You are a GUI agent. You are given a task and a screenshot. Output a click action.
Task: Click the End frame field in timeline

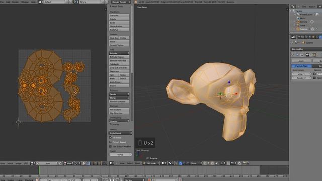pos(71,180)
